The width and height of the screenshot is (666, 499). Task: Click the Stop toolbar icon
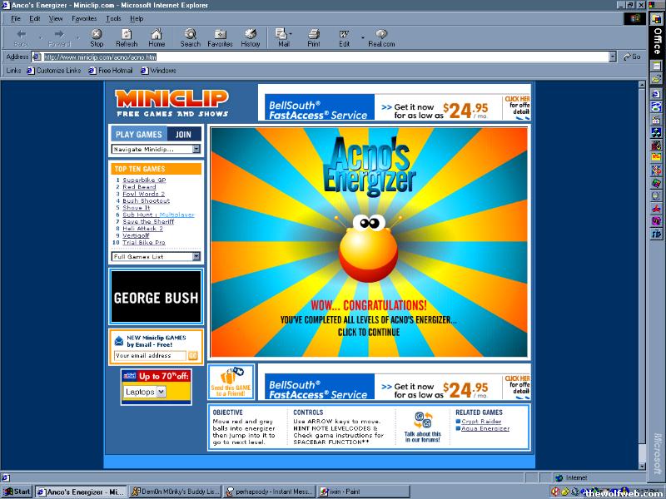[97, 37]
